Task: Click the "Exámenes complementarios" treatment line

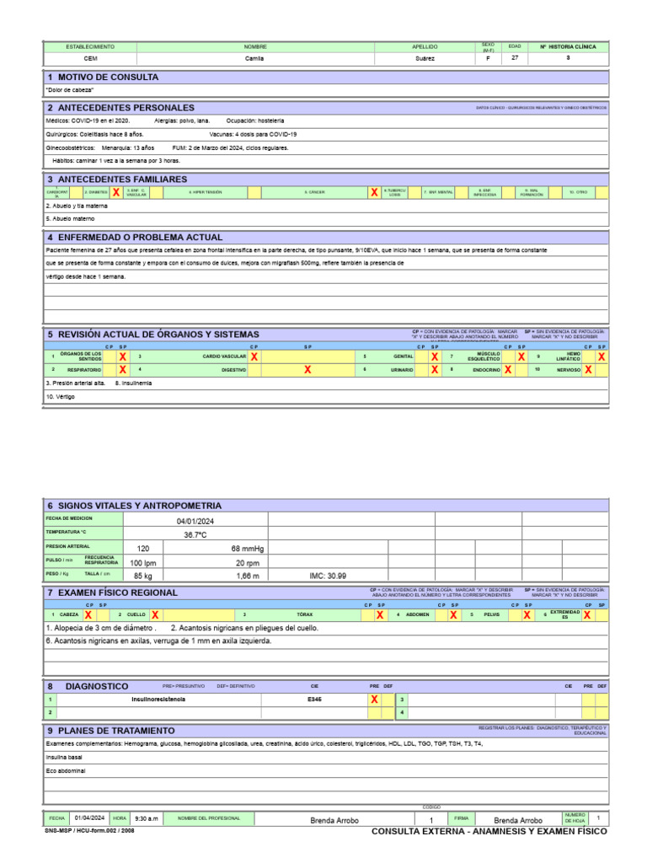Action: 264,743
